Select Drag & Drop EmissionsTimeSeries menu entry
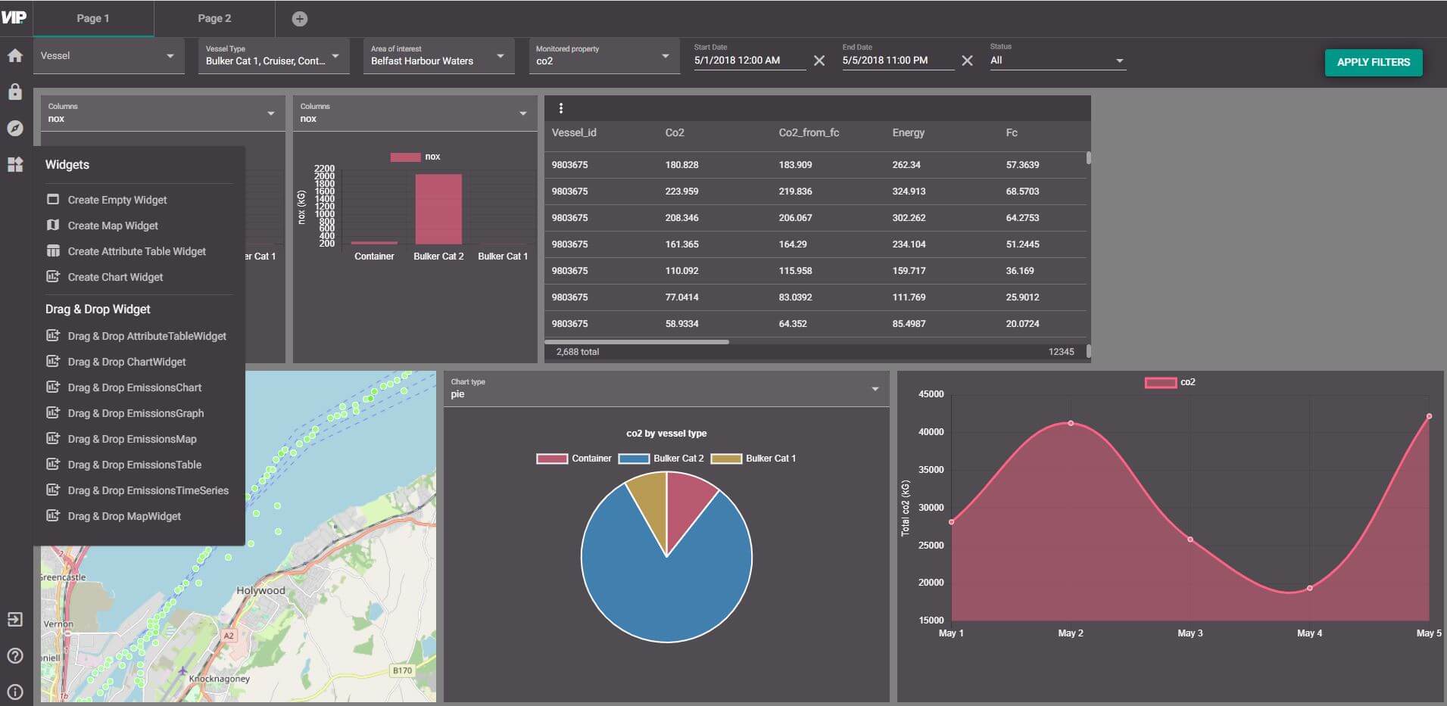 coord(148,490)
